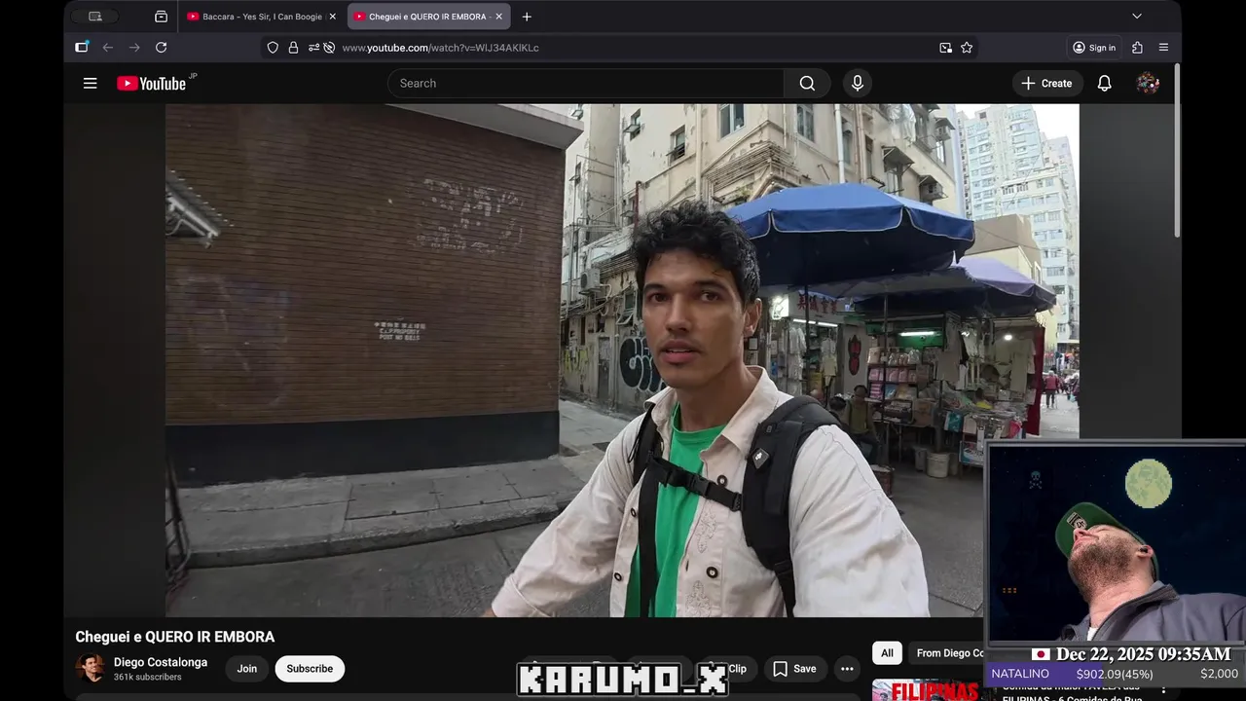Click the blocked autoplay icon in address bar
Image resolution: width=1246 pixels, height=701 pixels.
329,48
